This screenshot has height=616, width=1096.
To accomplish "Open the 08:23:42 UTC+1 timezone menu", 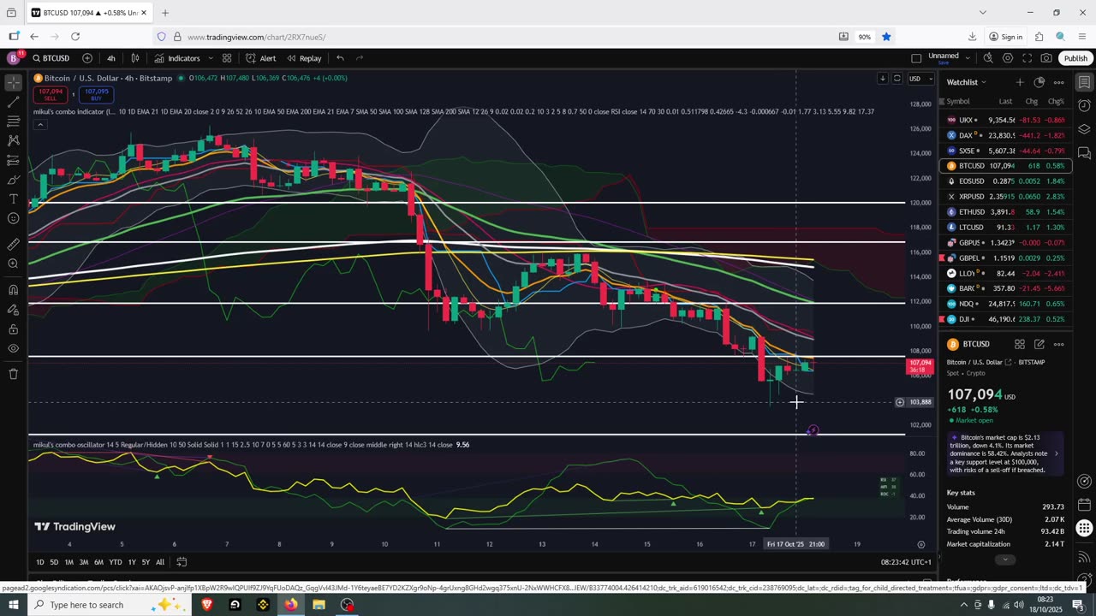I will [906, 562].
